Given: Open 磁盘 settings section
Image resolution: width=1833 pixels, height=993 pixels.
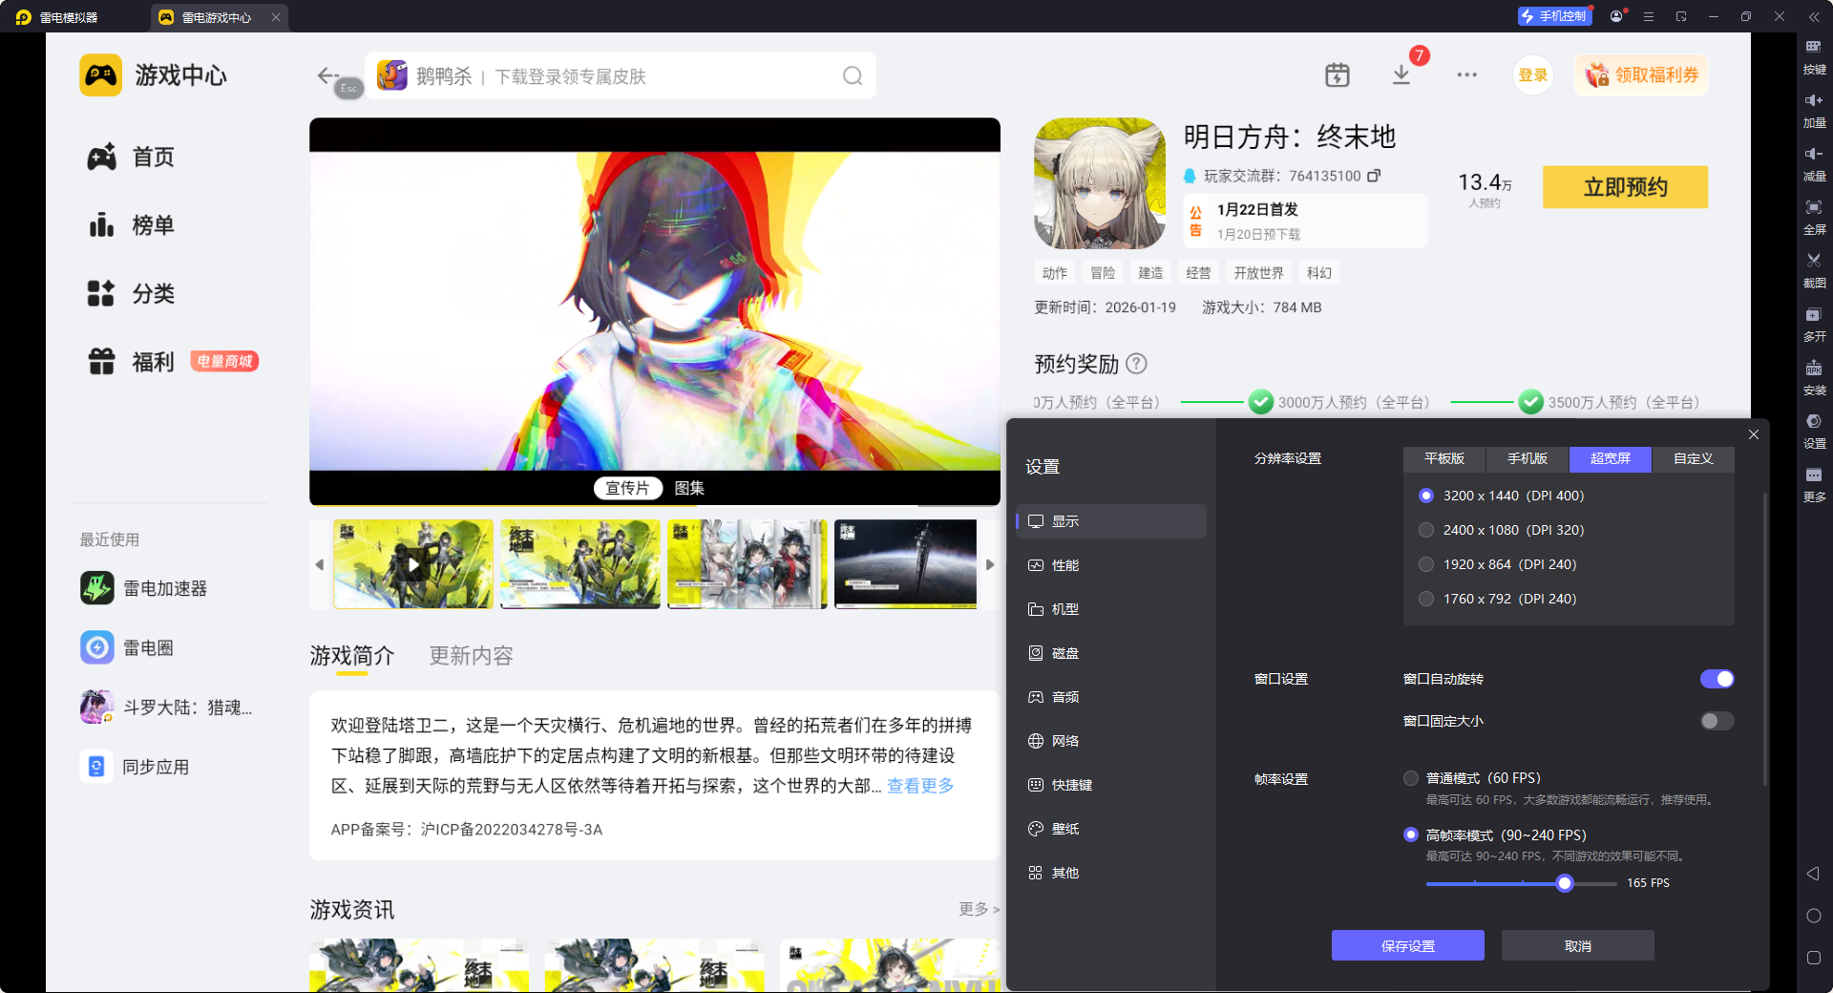Looking at the screenshot, I should tap(1111, 653).
